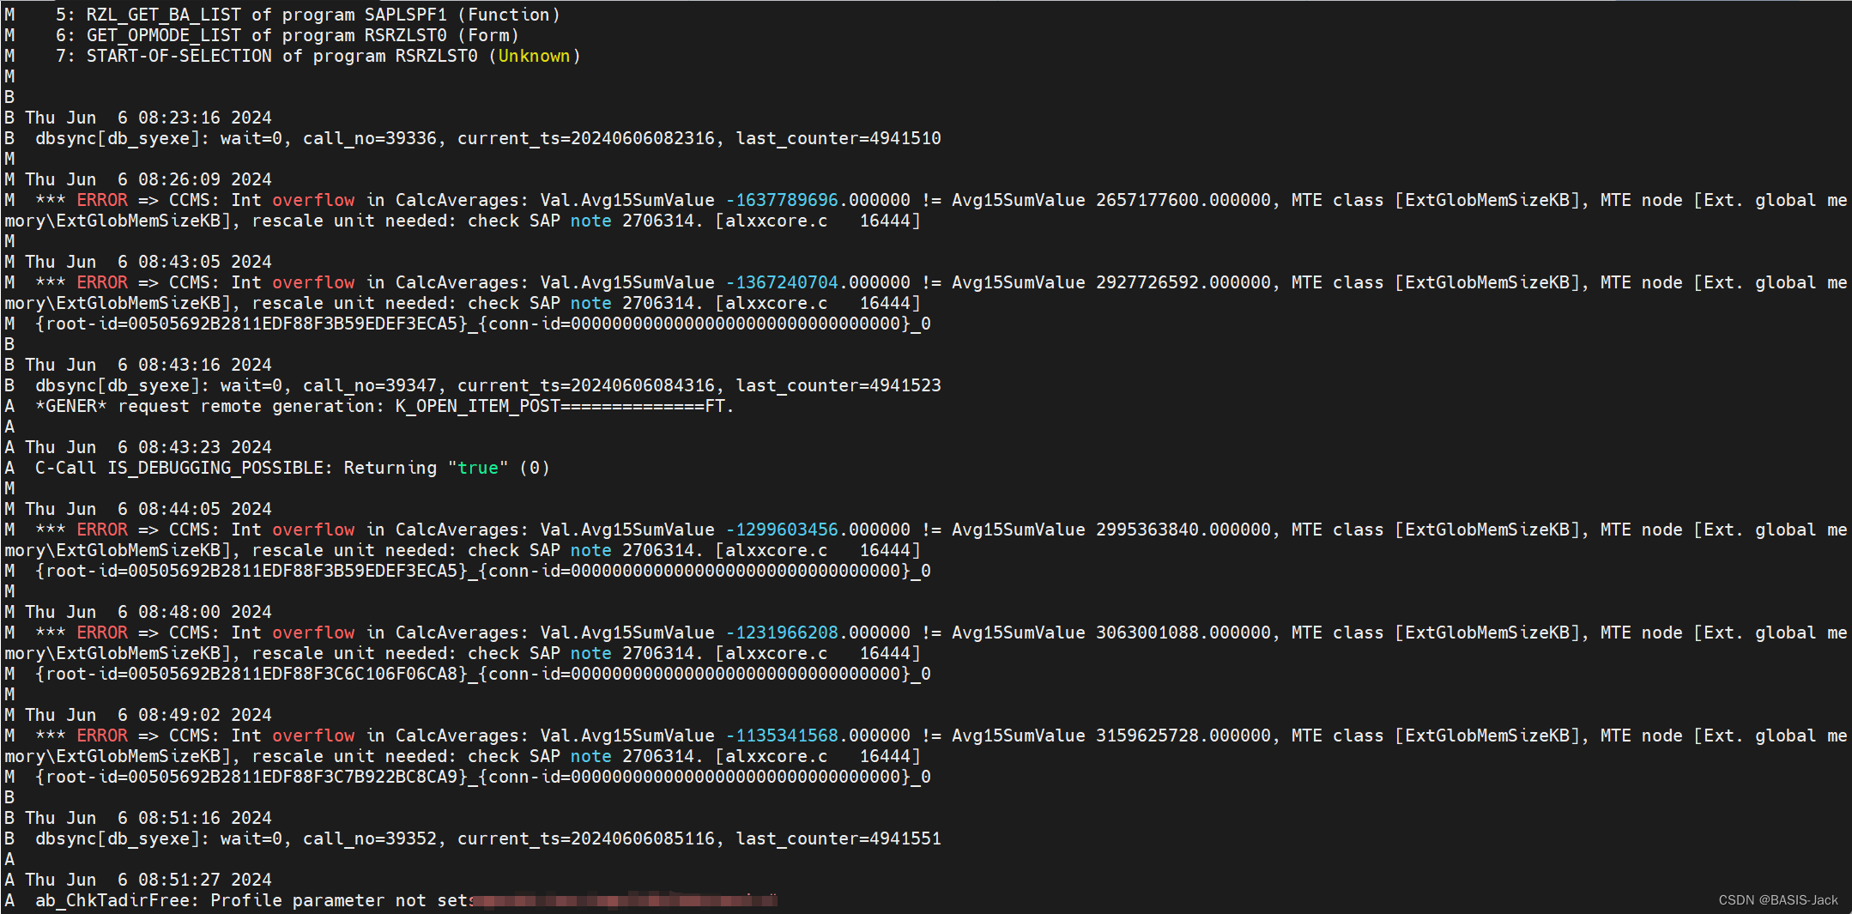Click the red 'overflow' text at 08:43:05
The image size is (1852, 914).
(313, 282)
